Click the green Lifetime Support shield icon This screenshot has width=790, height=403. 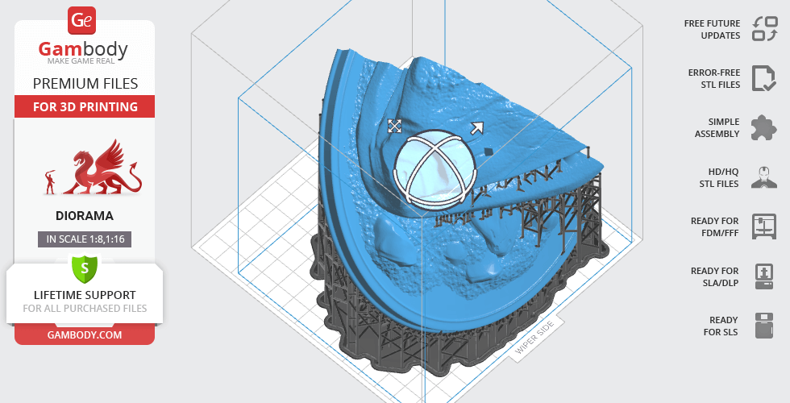point(84,268)
